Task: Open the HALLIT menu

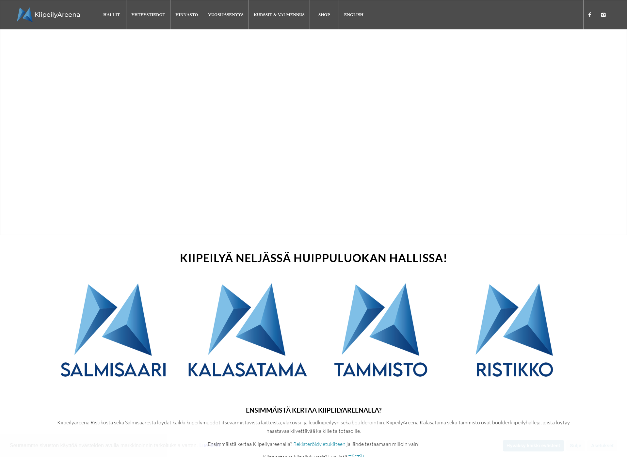Action: 112,15
